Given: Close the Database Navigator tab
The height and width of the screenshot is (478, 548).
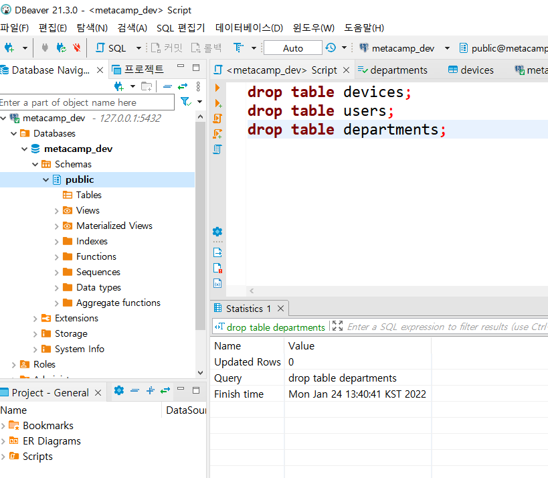Looking at the screenshot, I should [100, 70].
